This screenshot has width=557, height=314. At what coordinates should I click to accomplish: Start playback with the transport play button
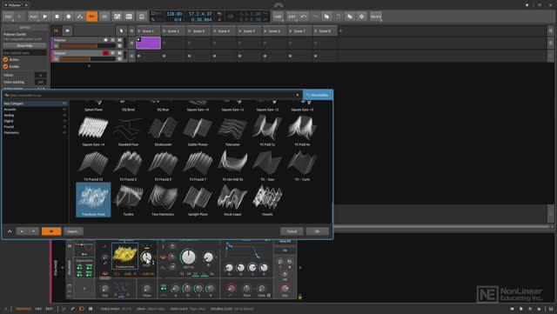(45, 17)
